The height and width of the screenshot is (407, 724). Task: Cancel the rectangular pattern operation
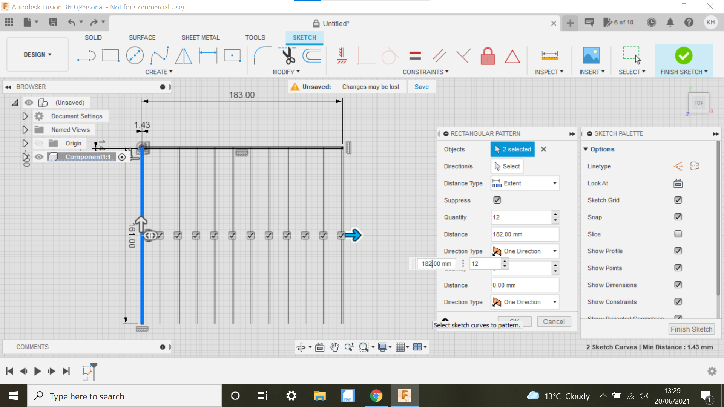pos(554,321)
